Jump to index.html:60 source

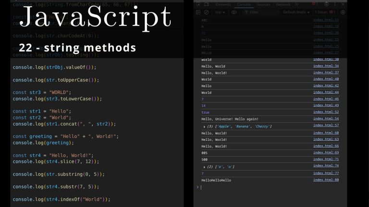[326, 133]
